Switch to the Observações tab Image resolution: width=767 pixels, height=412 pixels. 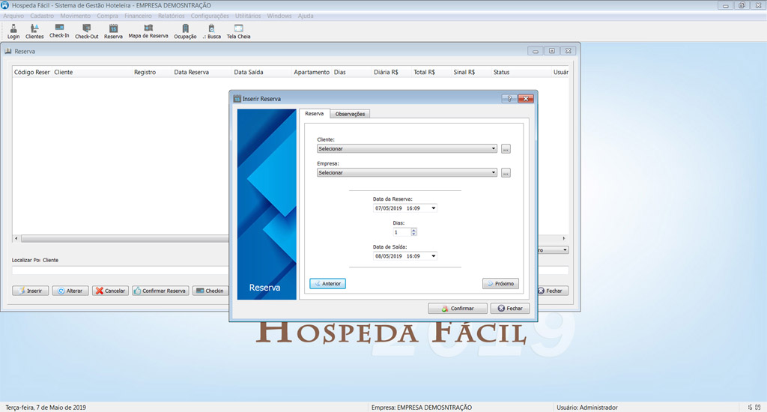point(350,114)
